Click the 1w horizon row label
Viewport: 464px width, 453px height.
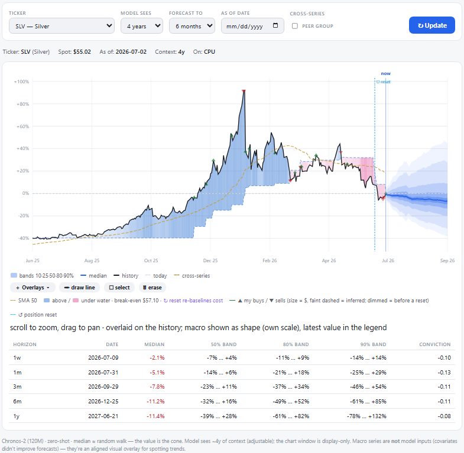point(17,357)
